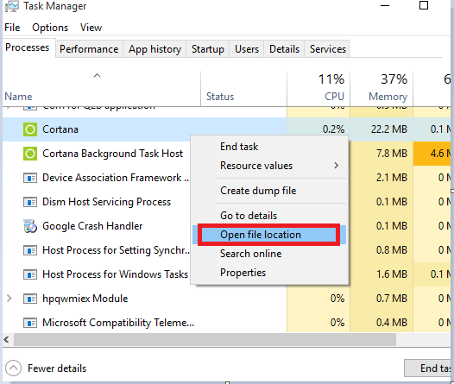Switch to the Services tab

tap(328, 49)
